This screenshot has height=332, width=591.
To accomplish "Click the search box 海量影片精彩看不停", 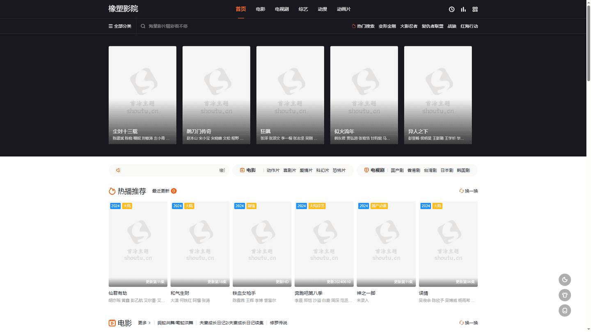I will [168, 26].
